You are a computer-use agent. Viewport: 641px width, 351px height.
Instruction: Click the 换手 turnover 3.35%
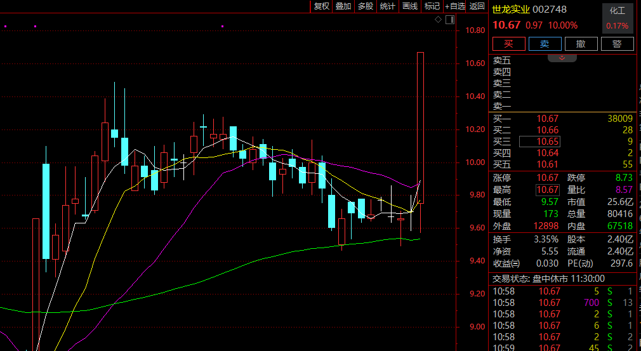coord(546,239)
